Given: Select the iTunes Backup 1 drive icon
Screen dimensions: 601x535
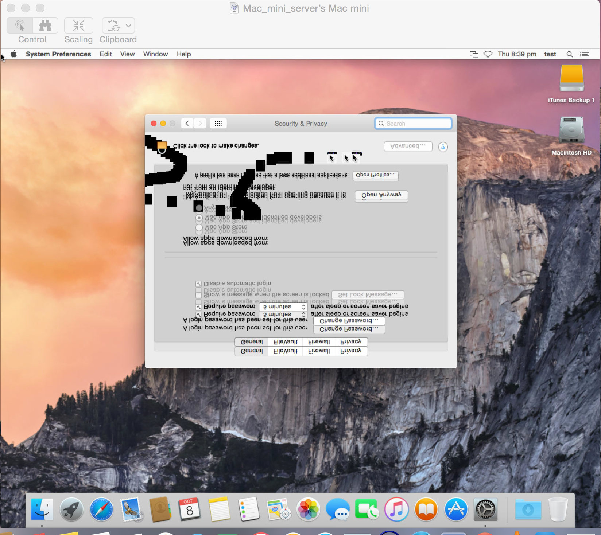Looking at the screenshot, I should (572, 78).
